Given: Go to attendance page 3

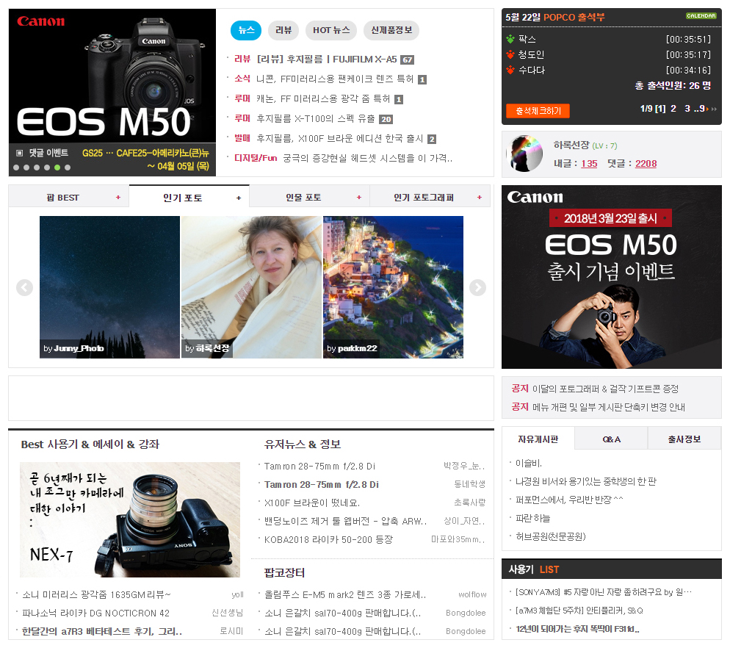Looking at the screenshot, I should tap(687, 109).
